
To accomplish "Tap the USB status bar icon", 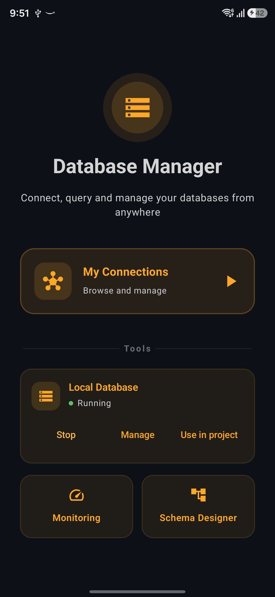I will tap(38, 13).
